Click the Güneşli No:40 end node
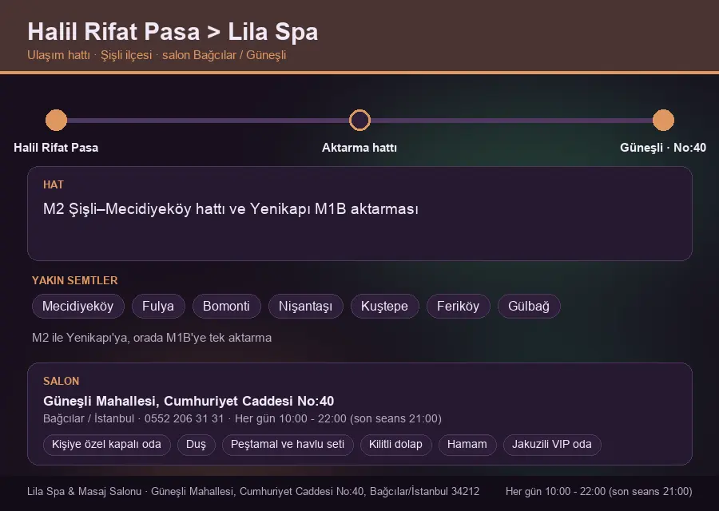Image resolution: width=719 pixels, height=511 pixels. (x=663, y=120)
